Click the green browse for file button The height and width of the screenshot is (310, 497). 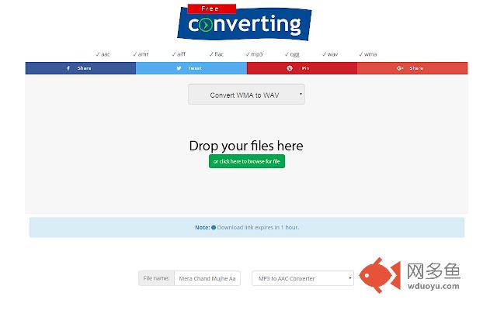pyautogui.click(x=247, y=161)
